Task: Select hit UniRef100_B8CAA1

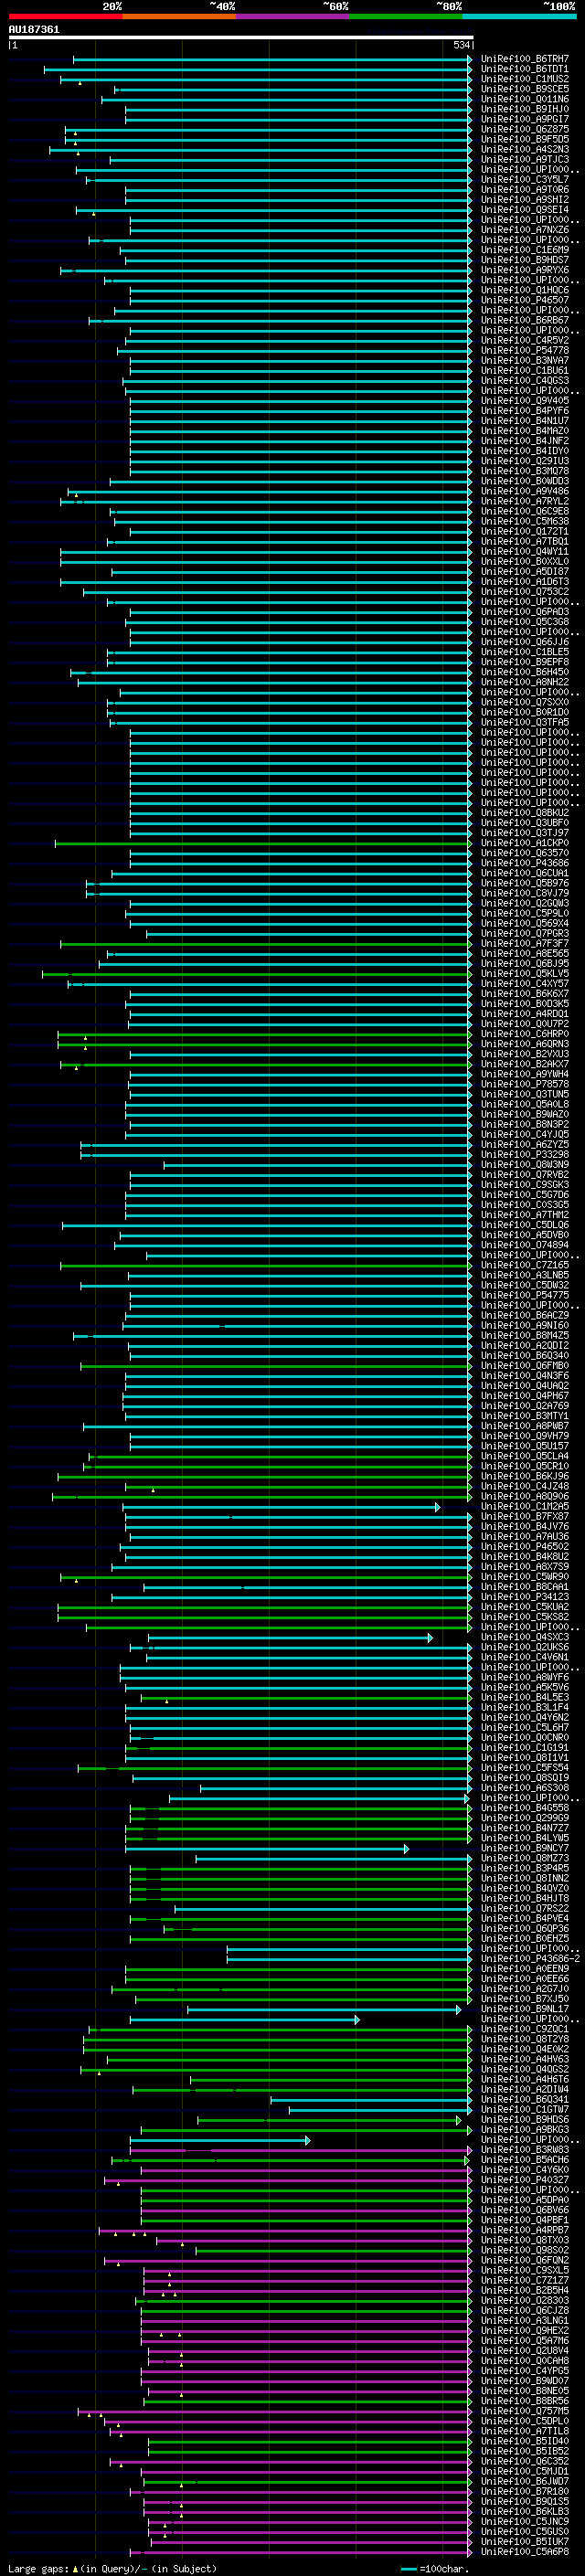Action: coord(525,1587)
